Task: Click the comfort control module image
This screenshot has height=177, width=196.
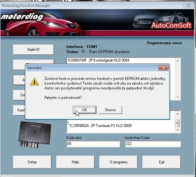Action: coord(34,134)
